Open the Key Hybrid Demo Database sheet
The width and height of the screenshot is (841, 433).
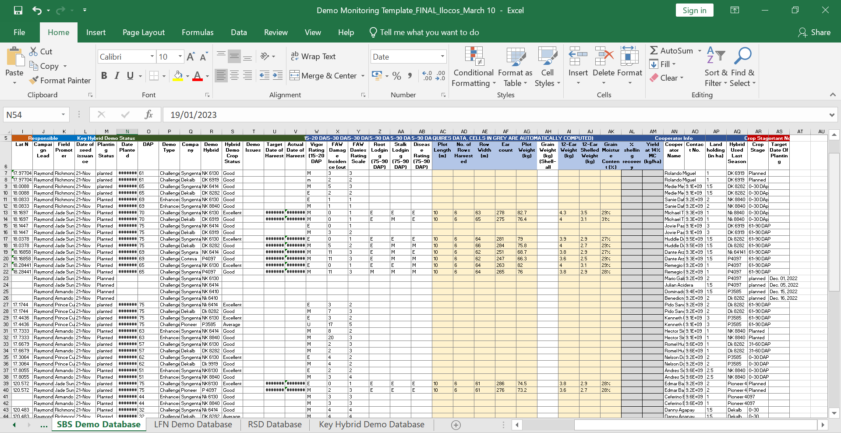371,424
